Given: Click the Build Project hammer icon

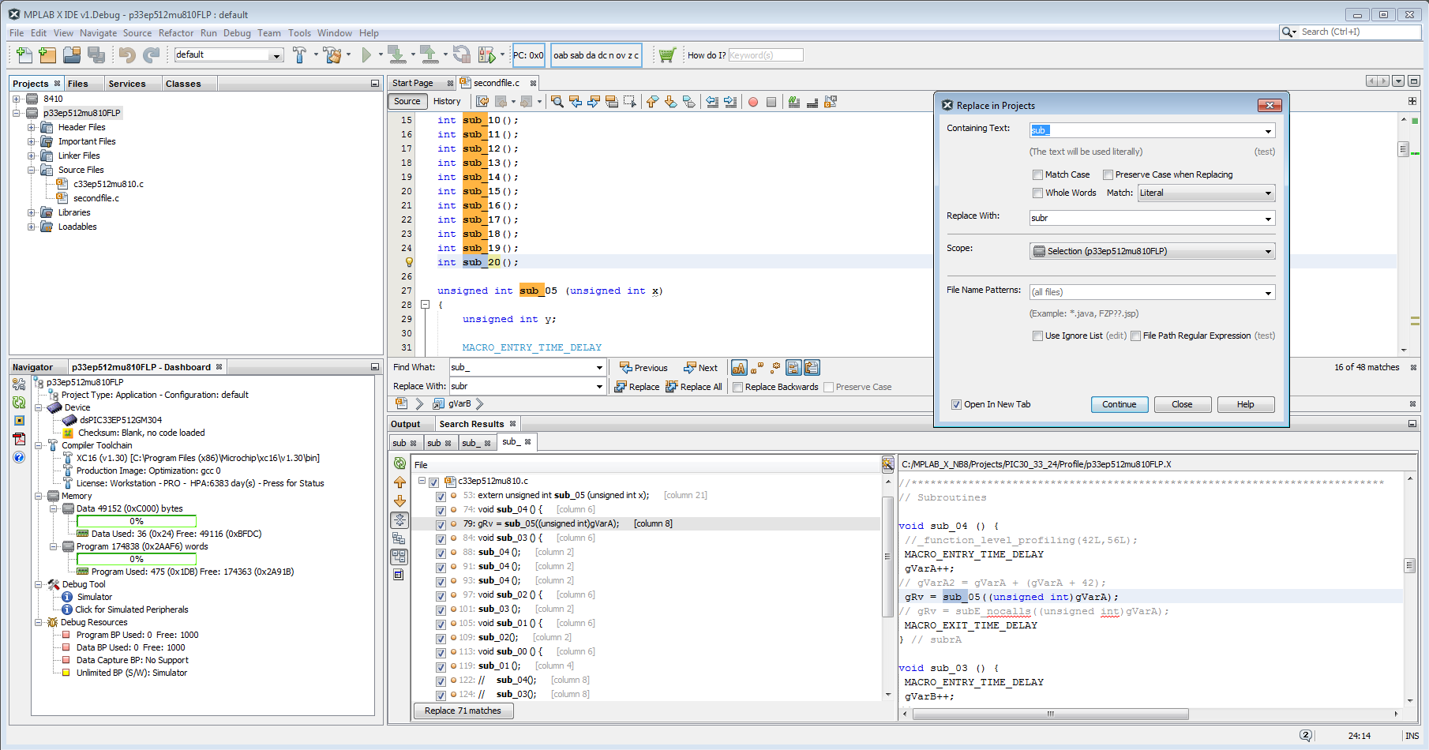Looking at the screenshot, I should tap(300, 54).
